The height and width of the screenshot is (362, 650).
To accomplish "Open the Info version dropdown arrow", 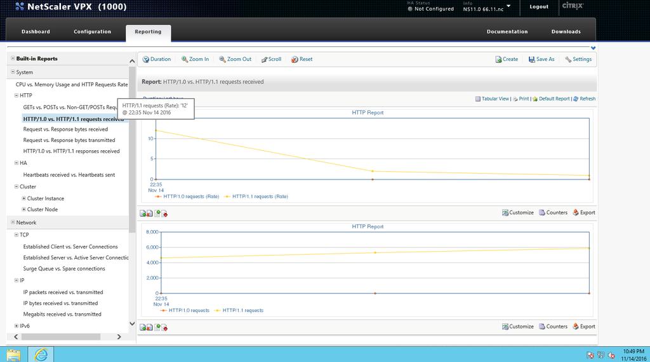I will pyautogui.click(x=508, y=6).
